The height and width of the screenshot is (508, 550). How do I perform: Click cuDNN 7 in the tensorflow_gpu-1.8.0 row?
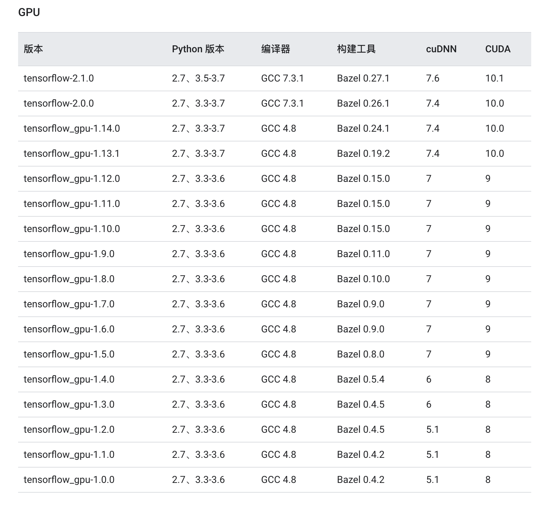tap(429, 279)
